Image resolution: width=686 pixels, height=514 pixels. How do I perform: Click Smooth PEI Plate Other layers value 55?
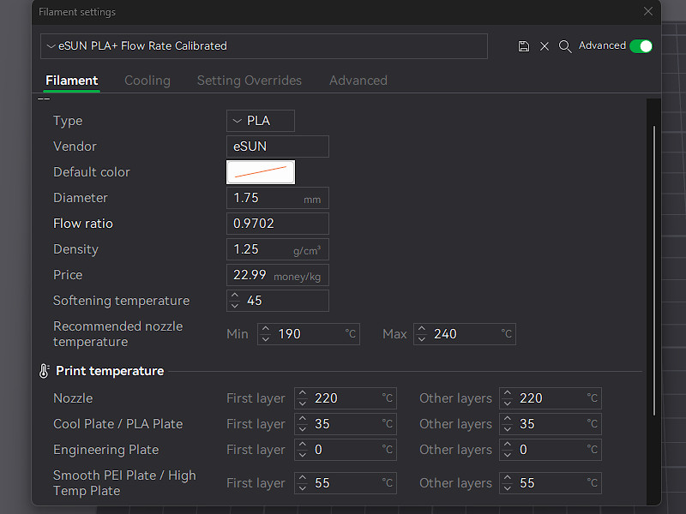pyautogui.click(x=527, y=483)
